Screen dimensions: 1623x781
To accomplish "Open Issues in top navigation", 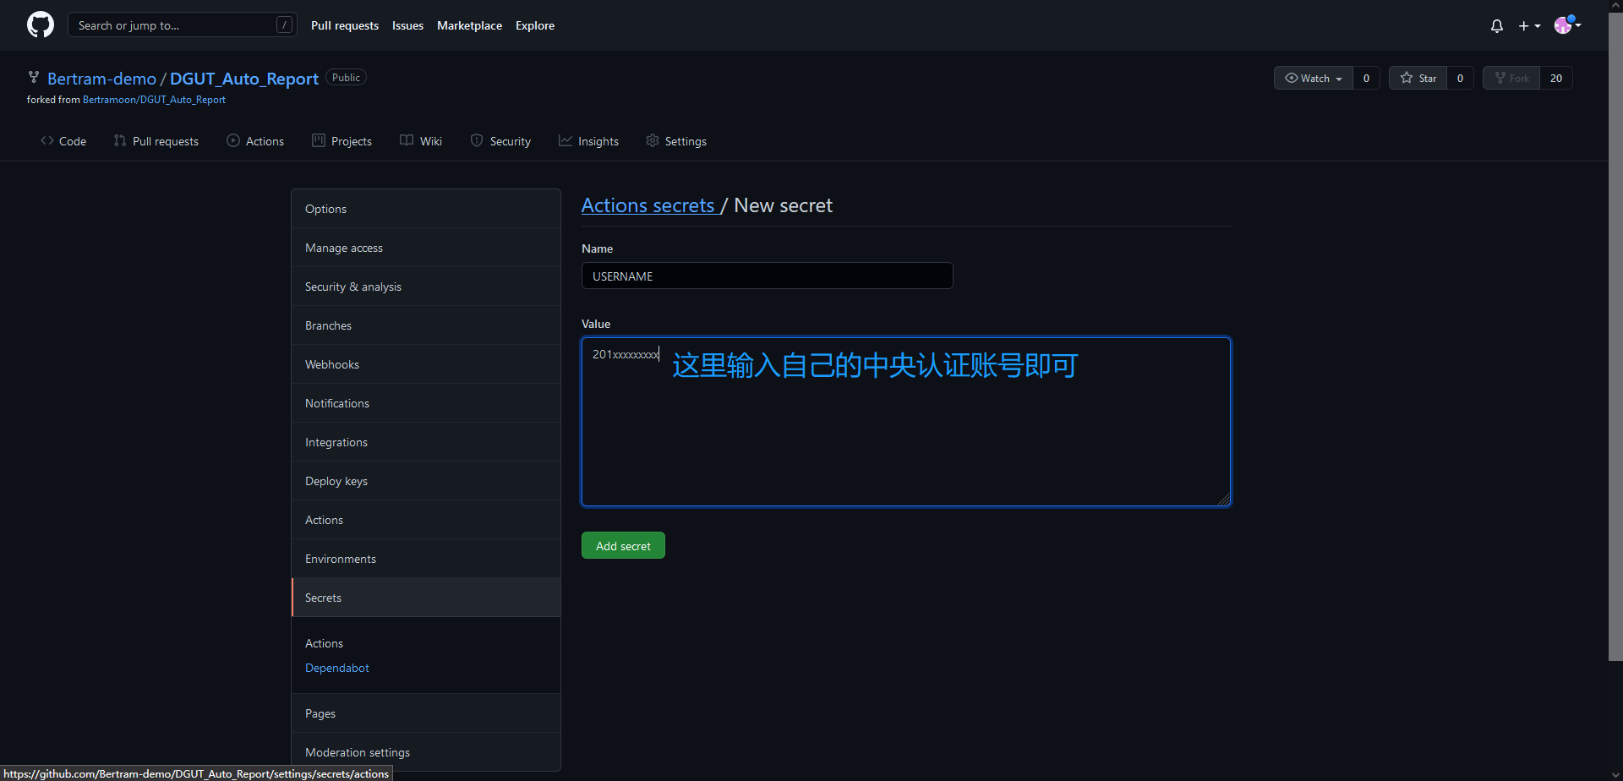I will [x=407, y=25].
